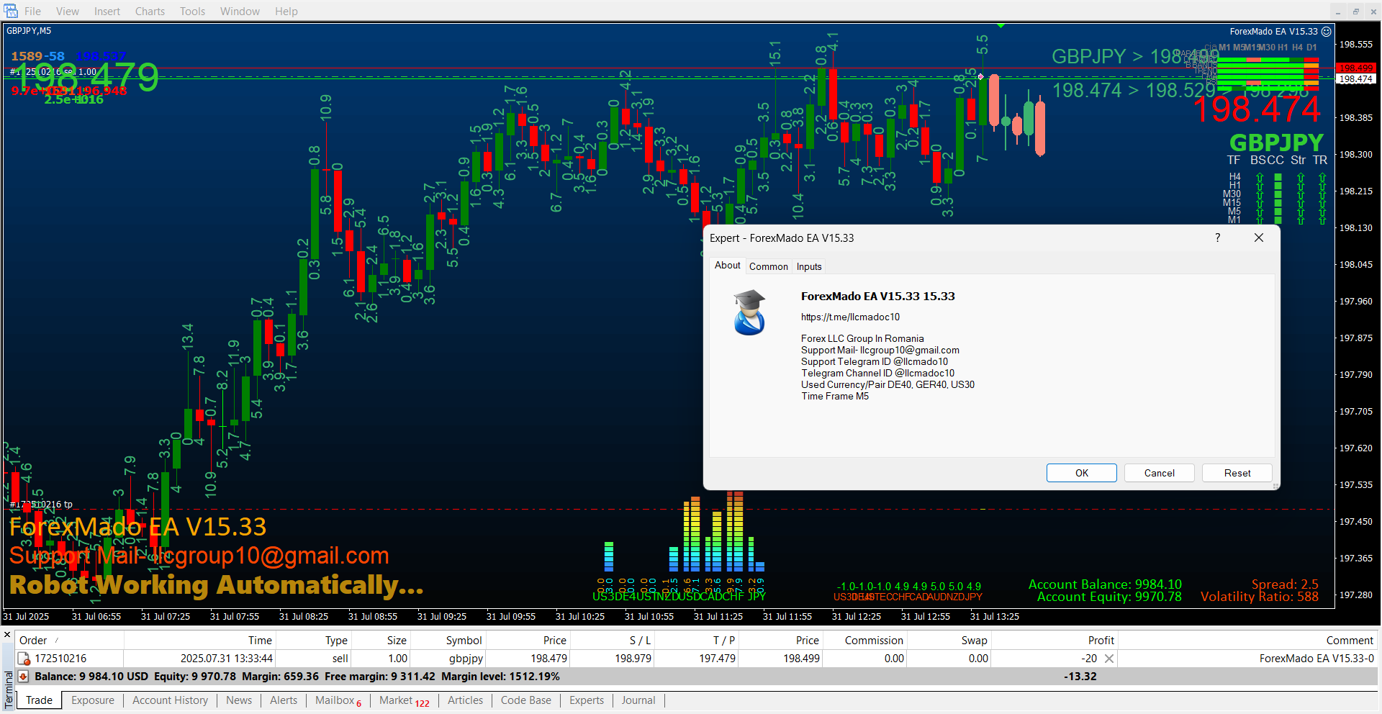Screen dimensions: 1382x714
Task: Click the MetaTrader application icon in menu bar
Action: [11, 11]
